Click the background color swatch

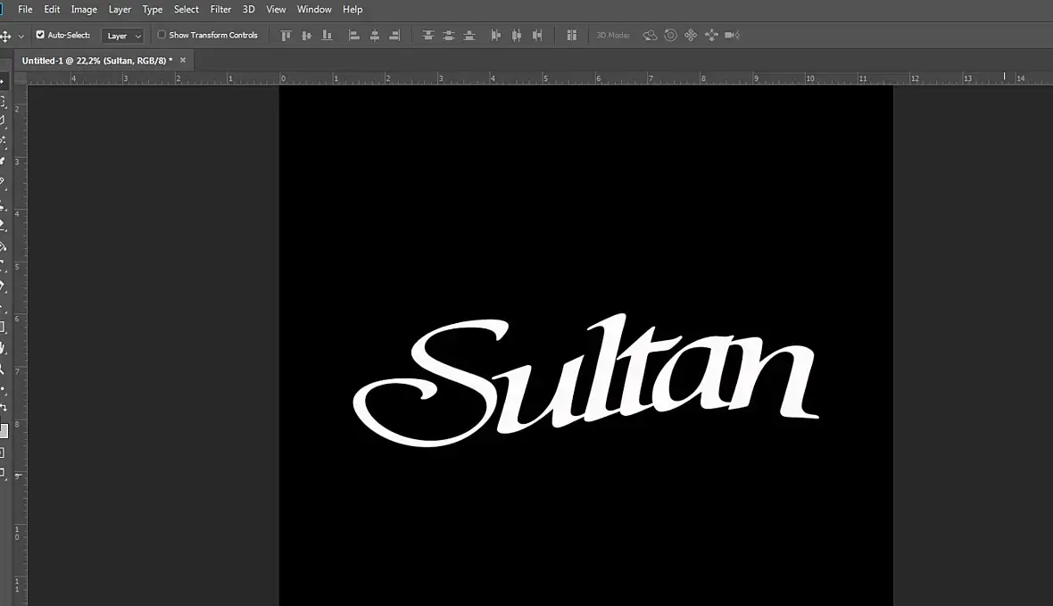click(4, 431)
